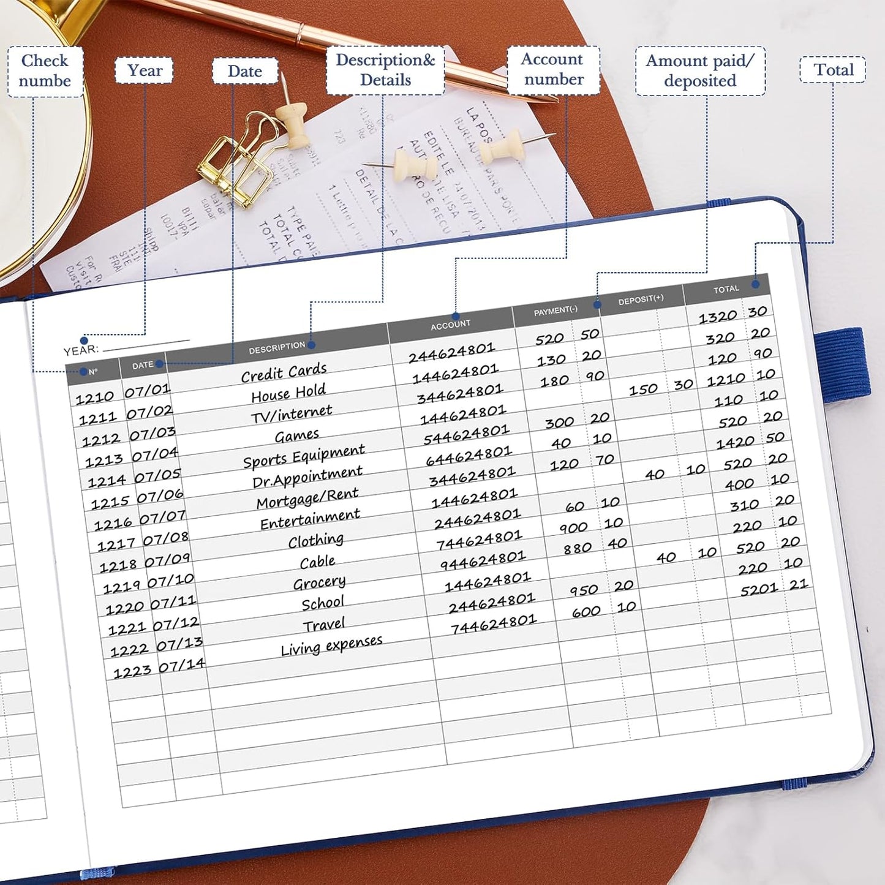Image resolution: width=885 pixels, height=885 pixels.
Task: Click the "Sports Equipment" description entry
Action: point(304,457)
